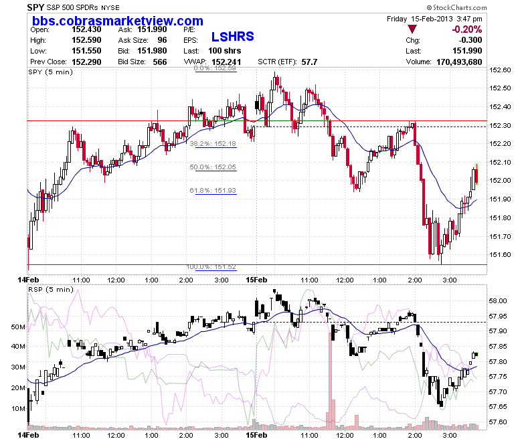Click the 152.60 price axis label

(x=500, y=70)
